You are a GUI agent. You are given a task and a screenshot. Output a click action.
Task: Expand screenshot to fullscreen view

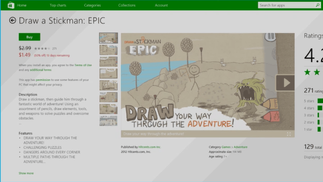point(289,134)
